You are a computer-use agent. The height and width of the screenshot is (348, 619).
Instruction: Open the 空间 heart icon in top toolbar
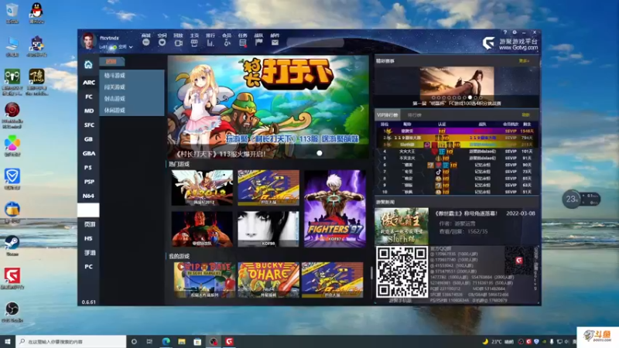click(x=162, y=43)
